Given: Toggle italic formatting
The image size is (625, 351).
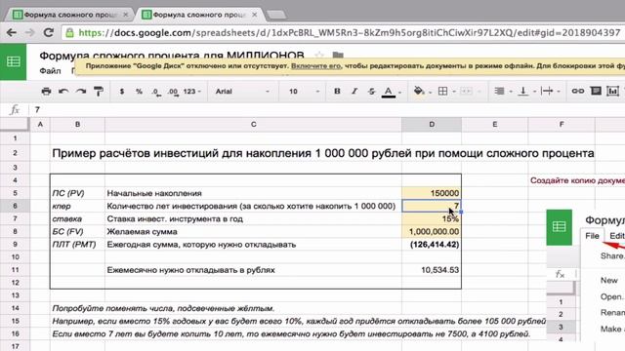Looking at the screenshot, I should point(354,91).
